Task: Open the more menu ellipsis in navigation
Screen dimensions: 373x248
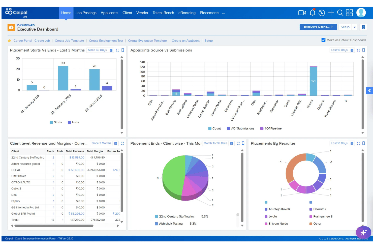Action: [x=224, y=13]
